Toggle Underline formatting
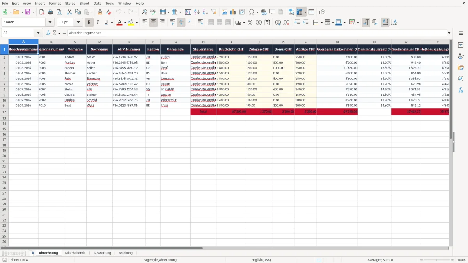 point(106,23)
